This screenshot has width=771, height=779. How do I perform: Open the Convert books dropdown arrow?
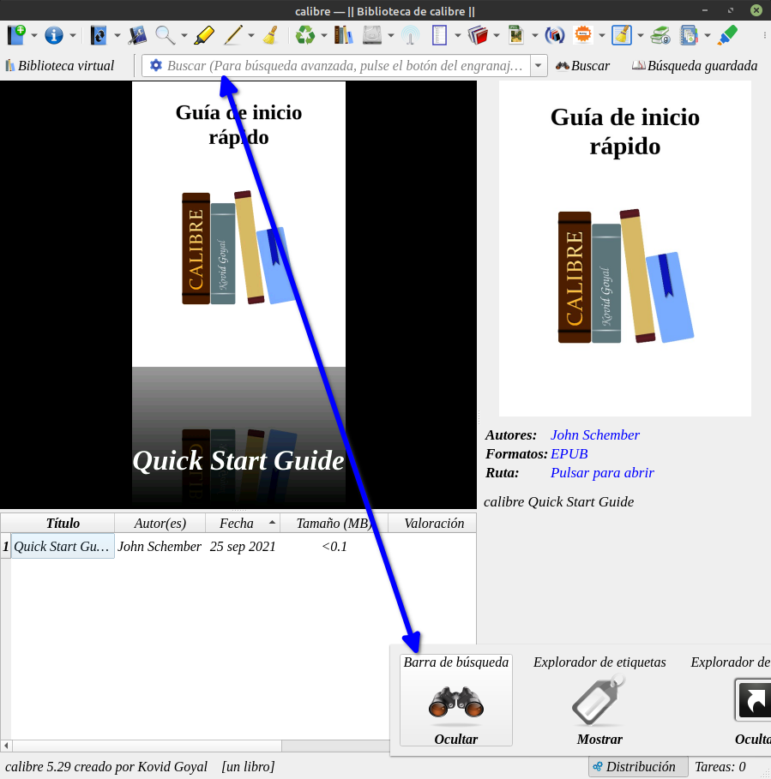tap(117, 35)
